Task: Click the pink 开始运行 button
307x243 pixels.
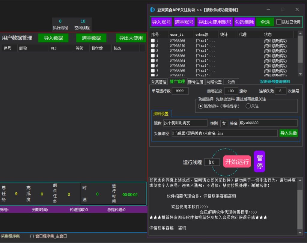Action: pos(237,162)
